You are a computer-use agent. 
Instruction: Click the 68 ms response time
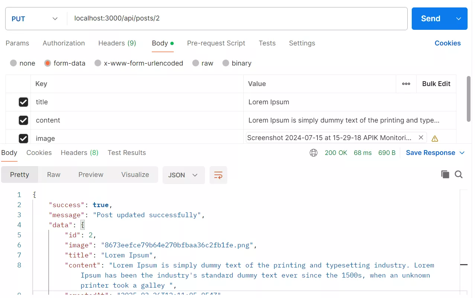pos(363,153)
